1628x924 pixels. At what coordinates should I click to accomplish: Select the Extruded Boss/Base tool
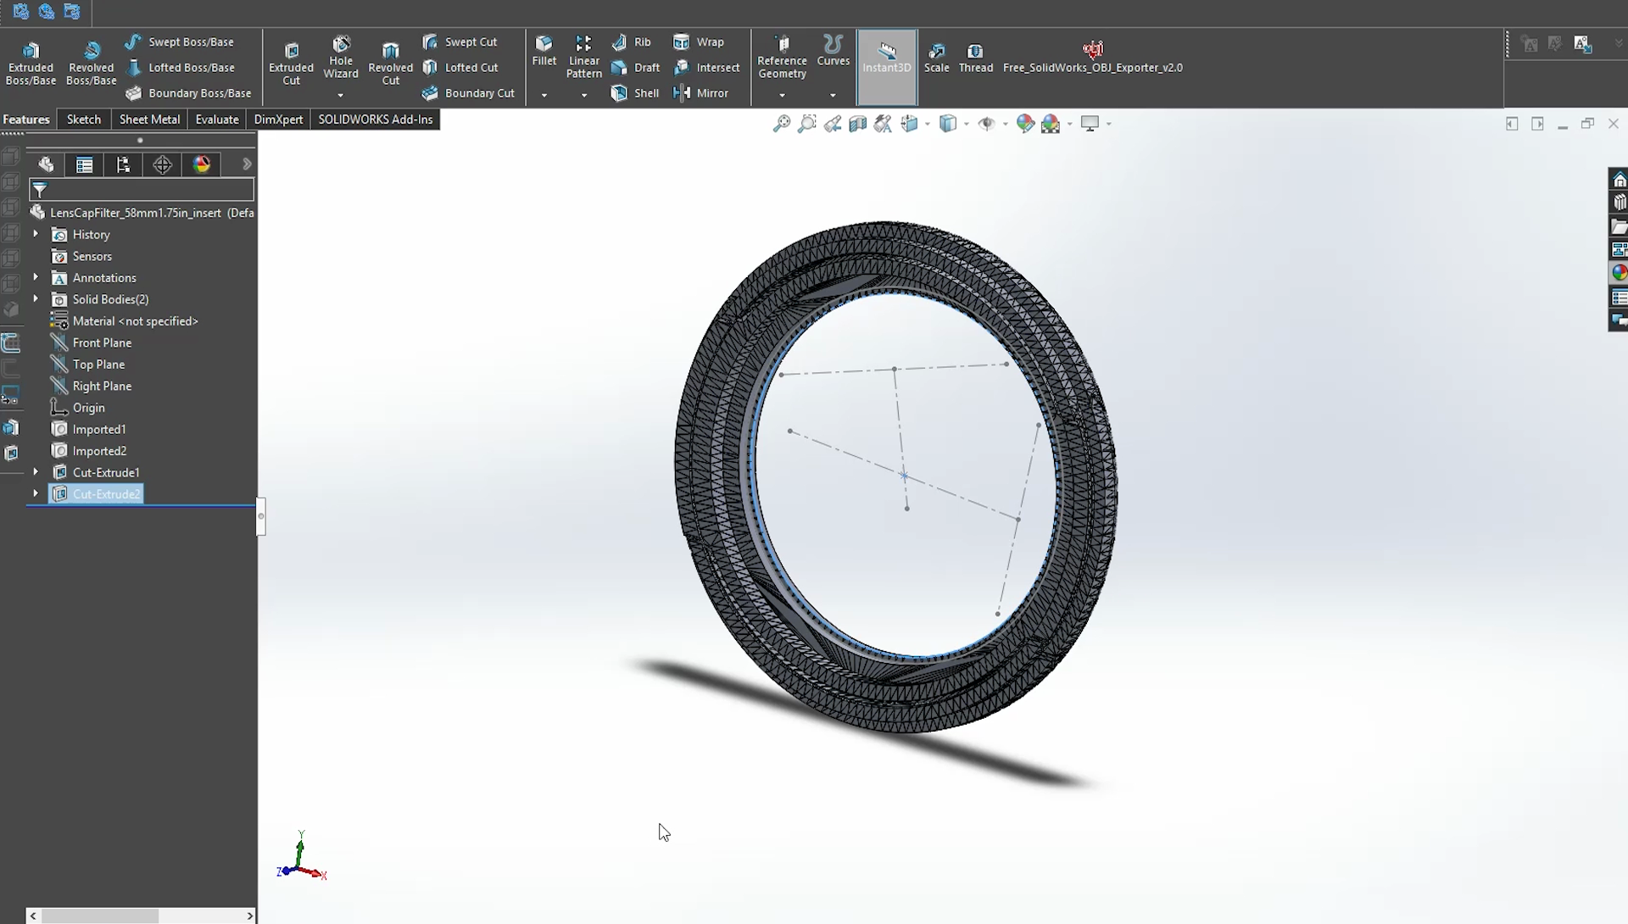(x=31, y=63)
